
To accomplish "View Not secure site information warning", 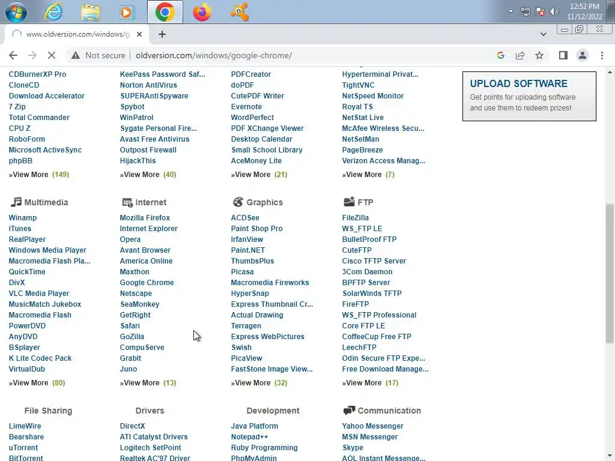I will tap(98, 55).
